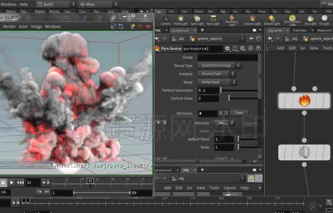Click the frame 32 marker on the flipbook timeline

click(x=90, y=181)
